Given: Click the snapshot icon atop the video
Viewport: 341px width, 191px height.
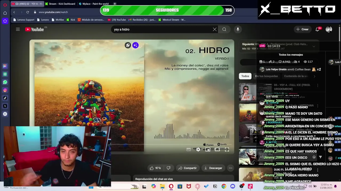Looking at the screenshot, I should (128, 45).
